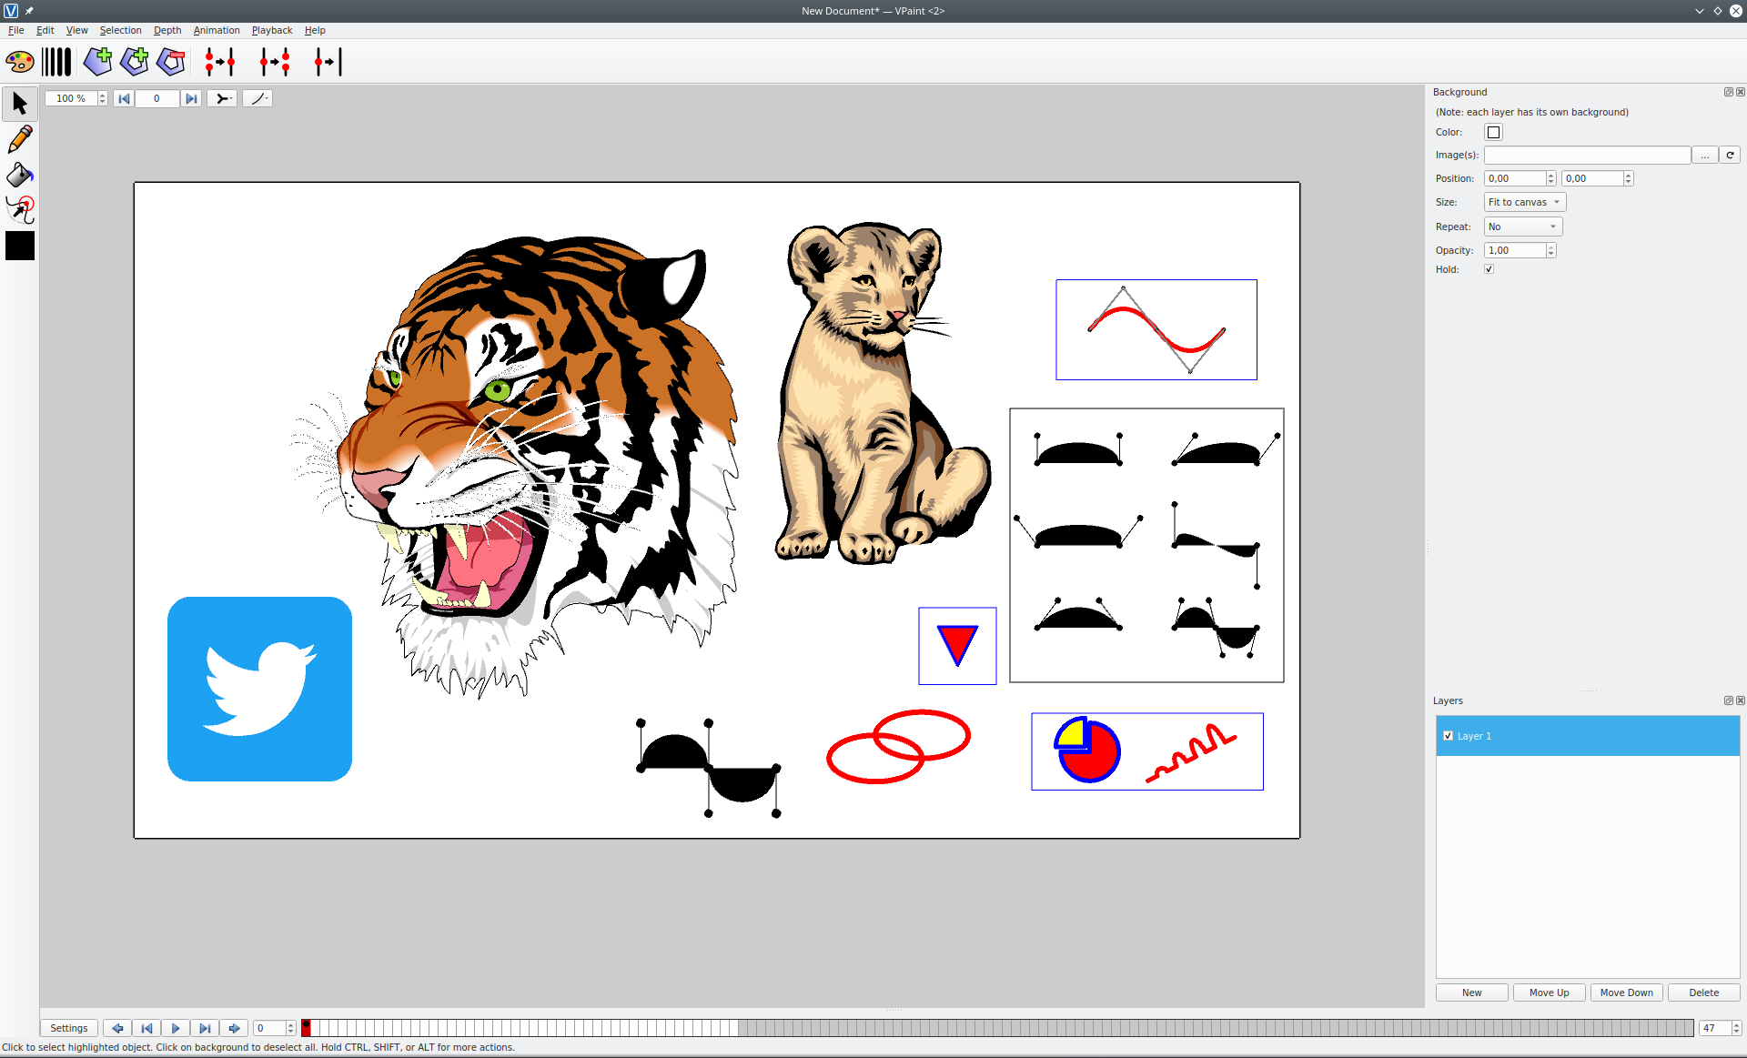Click the background Color swatch button

[x=1493, y=132]
